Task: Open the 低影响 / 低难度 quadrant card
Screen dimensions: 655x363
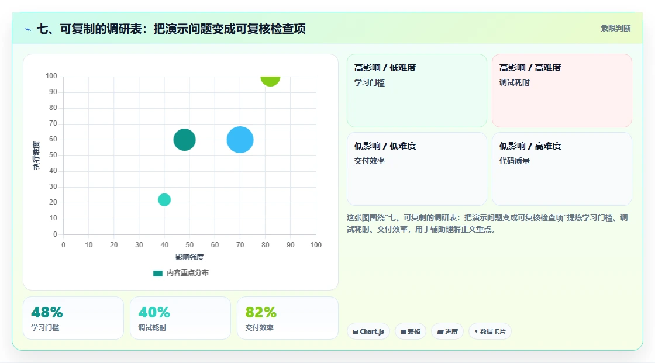Action: tap(417, 169)
